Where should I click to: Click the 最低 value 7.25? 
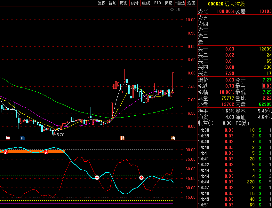267,92
